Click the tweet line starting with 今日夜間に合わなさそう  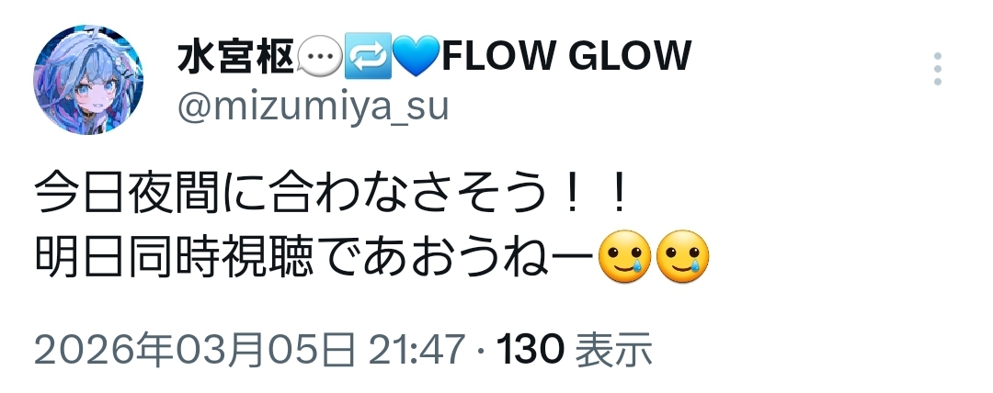331,194
